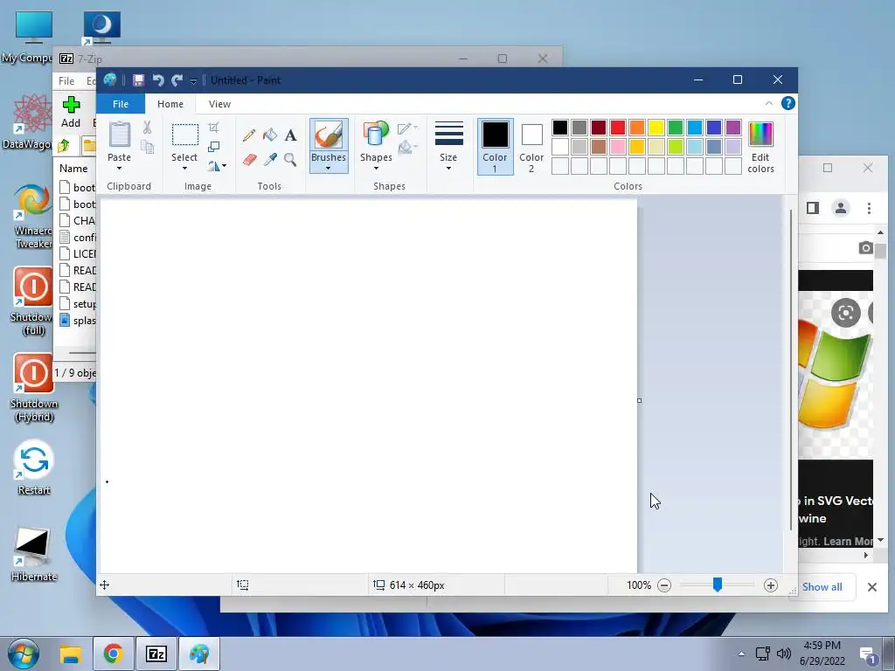Click the Copy icon in Clipboard group

[x=147, y=147]
